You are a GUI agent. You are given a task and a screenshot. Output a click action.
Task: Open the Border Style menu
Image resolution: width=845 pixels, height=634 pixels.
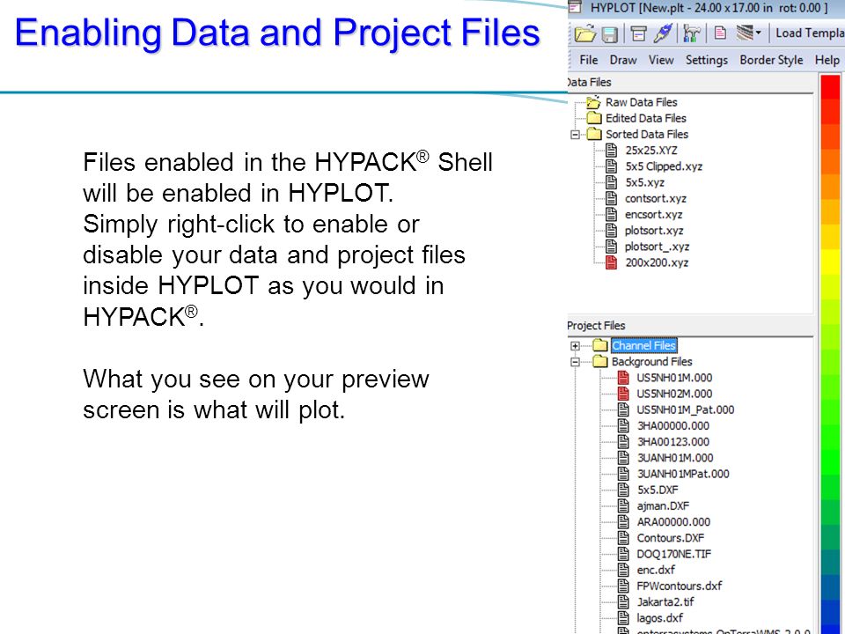coord(771,60)
